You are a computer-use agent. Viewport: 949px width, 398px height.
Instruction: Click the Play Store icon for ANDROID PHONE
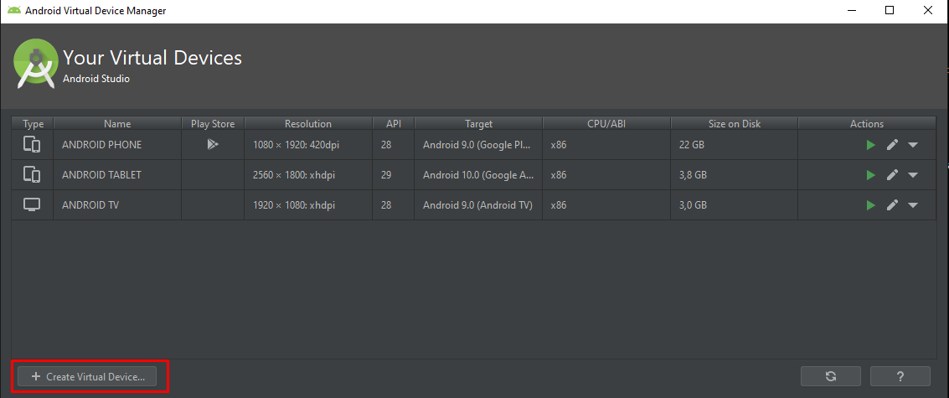point(213,145)
